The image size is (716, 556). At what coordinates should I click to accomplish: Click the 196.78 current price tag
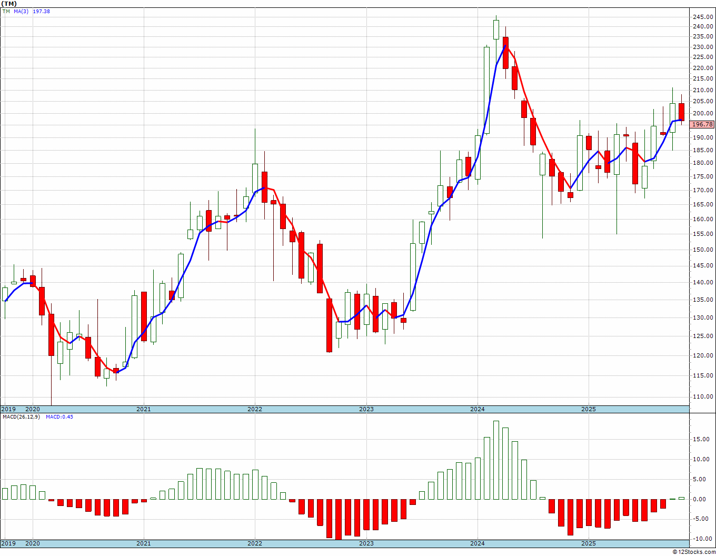click(x=703, y=125)
